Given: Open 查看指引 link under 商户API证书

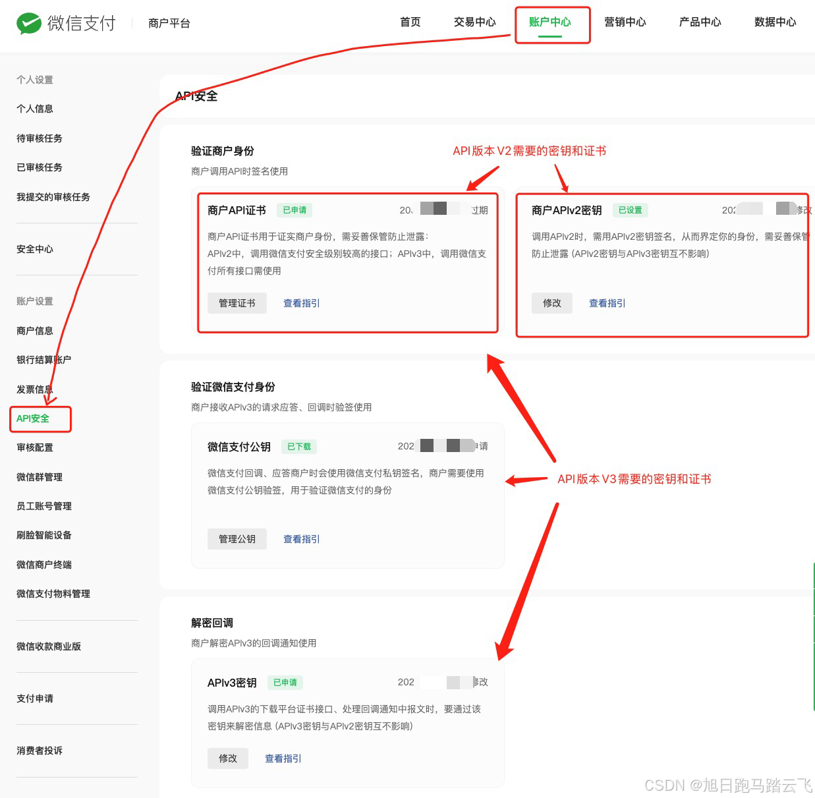Looking at the screenshot, I should (302, 303).
